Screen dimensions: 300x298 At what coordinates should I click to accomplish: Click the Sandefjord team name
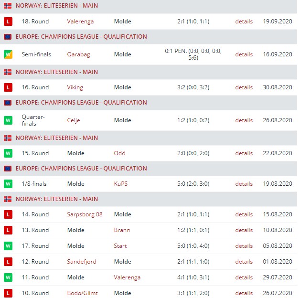point(82,262)
